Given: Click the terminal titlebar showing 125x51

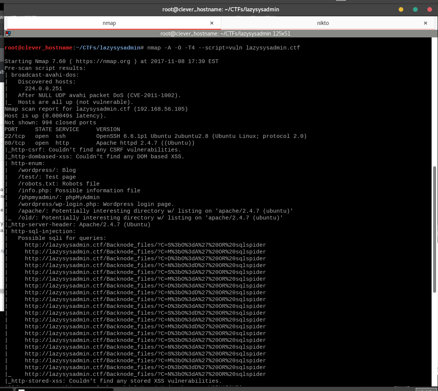Looking at the screenshot, I should coord(225,34).
